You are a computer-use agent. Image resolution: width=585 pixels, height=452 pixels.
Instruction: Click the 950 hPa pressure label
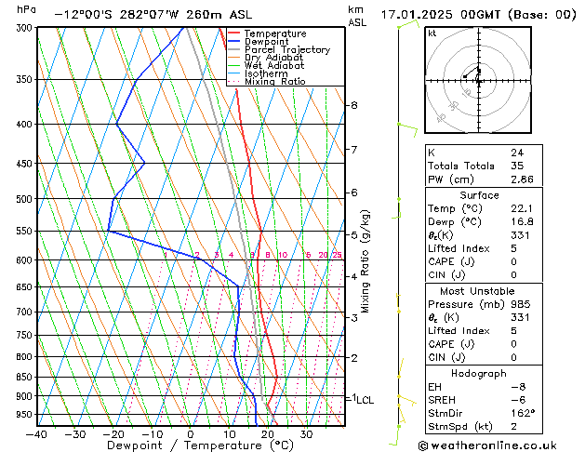(26, 415)
